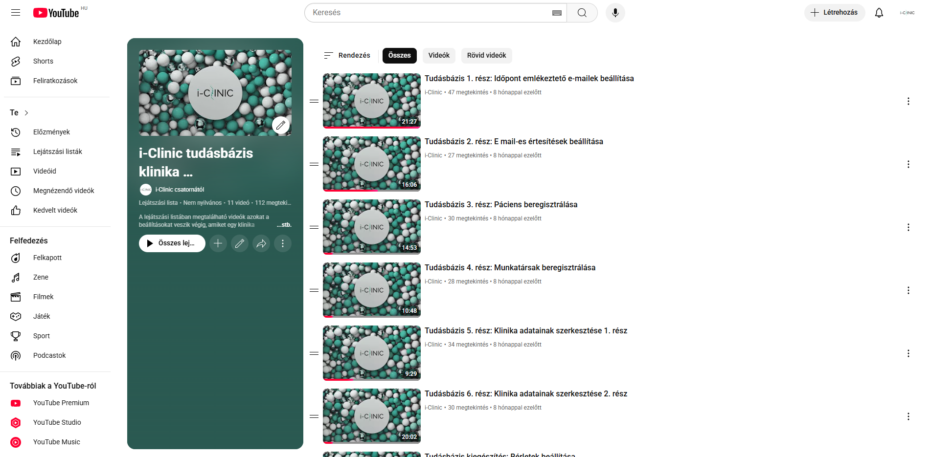Open Filmek category
This screenshot has width=930, height=457.
(x=57, y=297)
